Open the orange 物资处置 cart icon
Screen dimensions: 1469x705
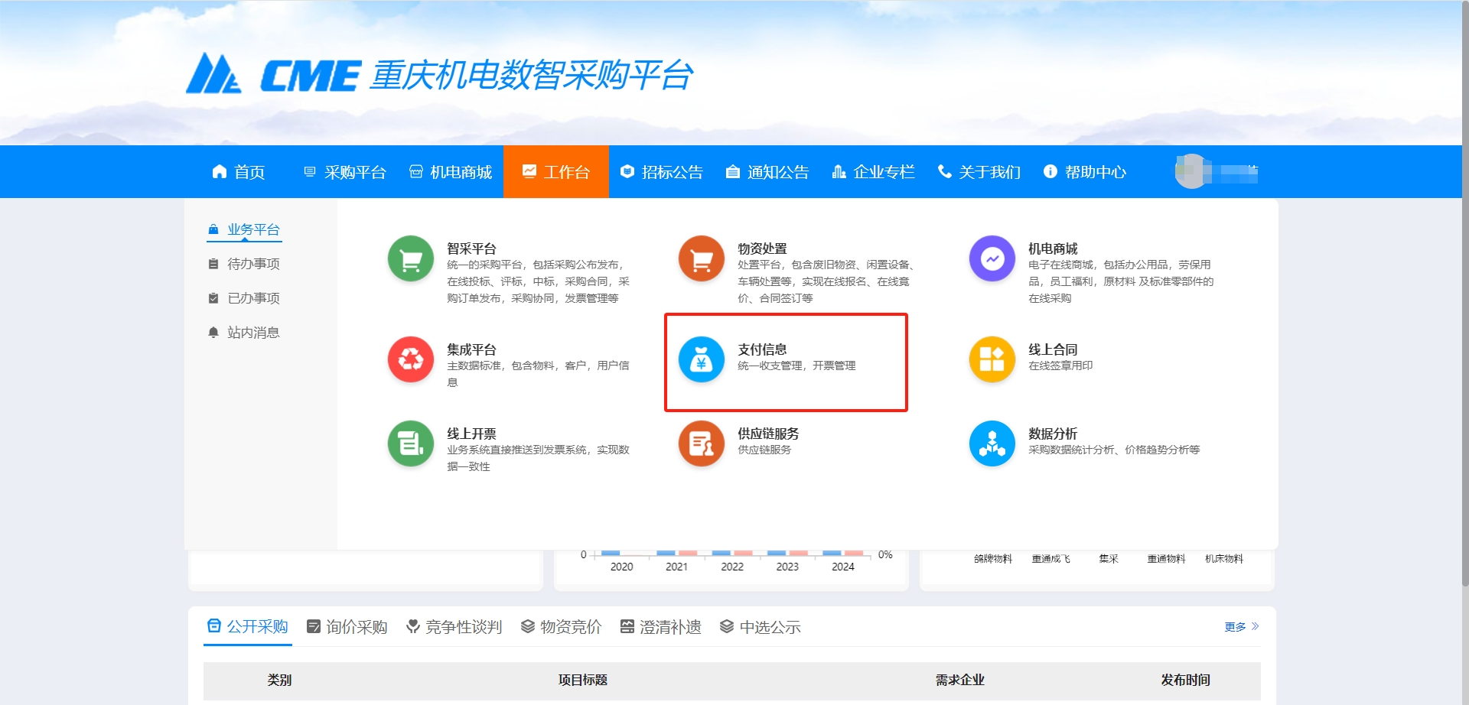(701, 259)
